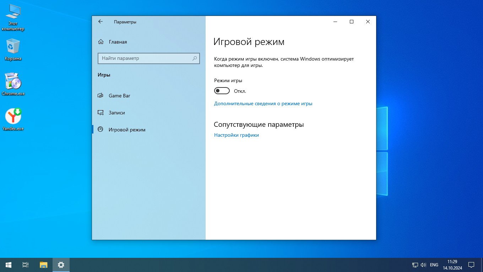This screenshot has width=483, height=272.
Task: Select the Корзина recycle bin icon
Action: point(13,50)
